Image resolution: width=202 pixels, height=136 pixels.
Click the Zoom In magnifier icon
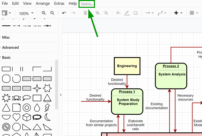click(x=44, y=13)
